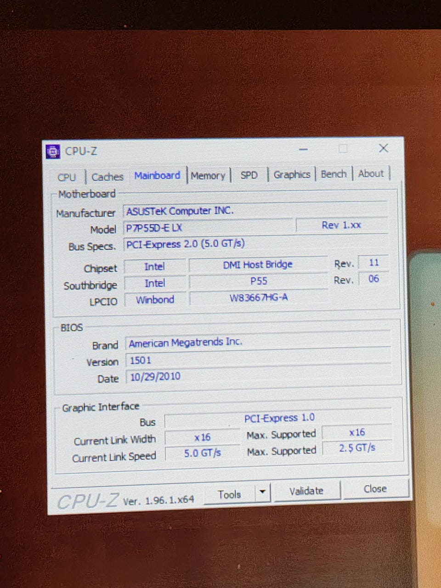Open the Caches tab

[107, 177]
